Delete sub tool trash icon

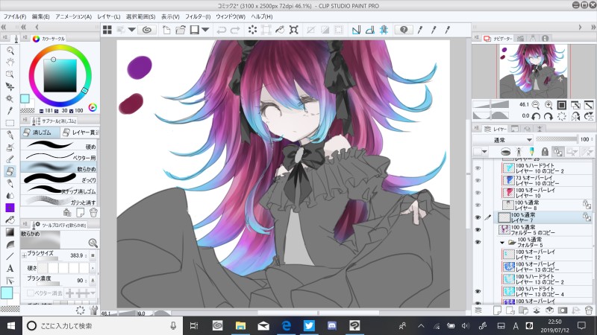(94, 212)
